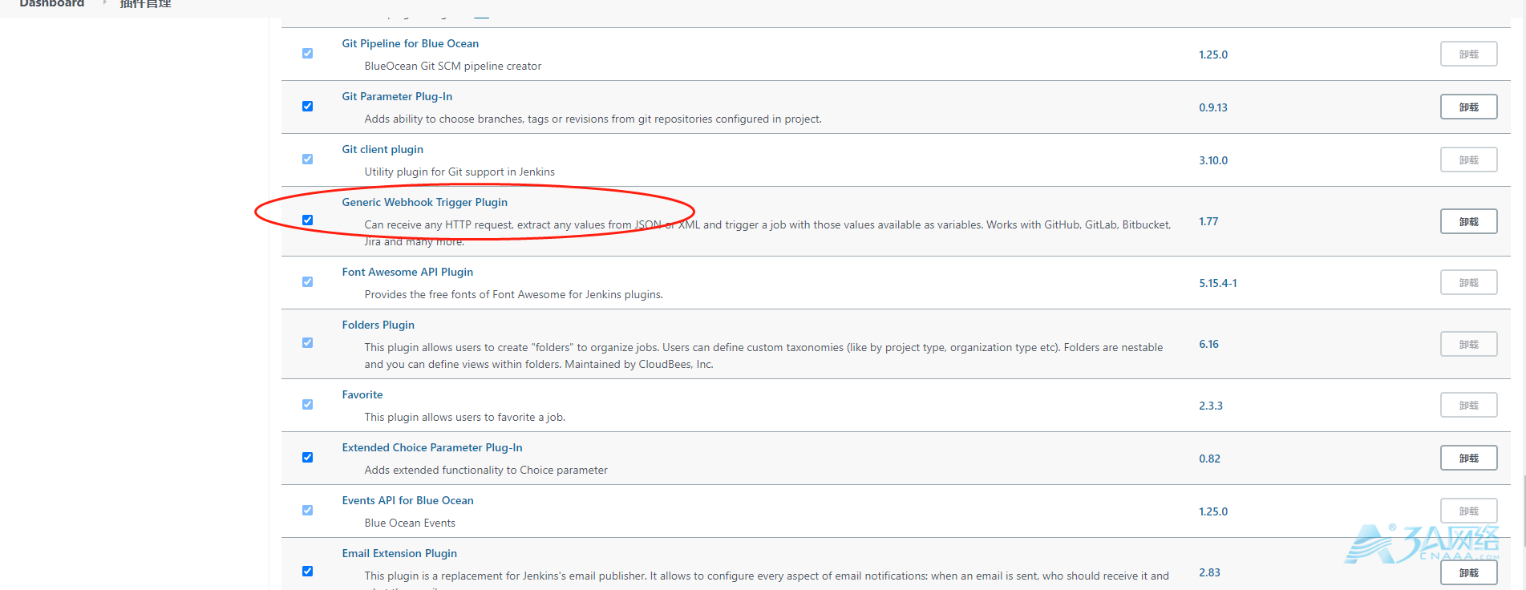The width and height of the screenshot is (1526, 590).
Task: Click the text 'Adds extended functionality to Choice parameter'
Action: (486, 470)
